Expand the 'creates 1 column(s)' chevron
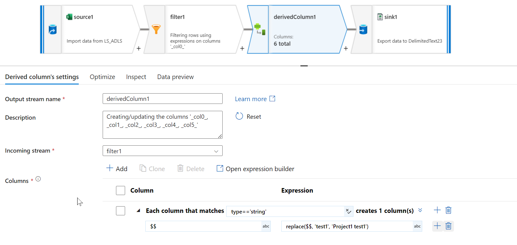The width and height of the screenshot is (517, 245). [420, 210]
